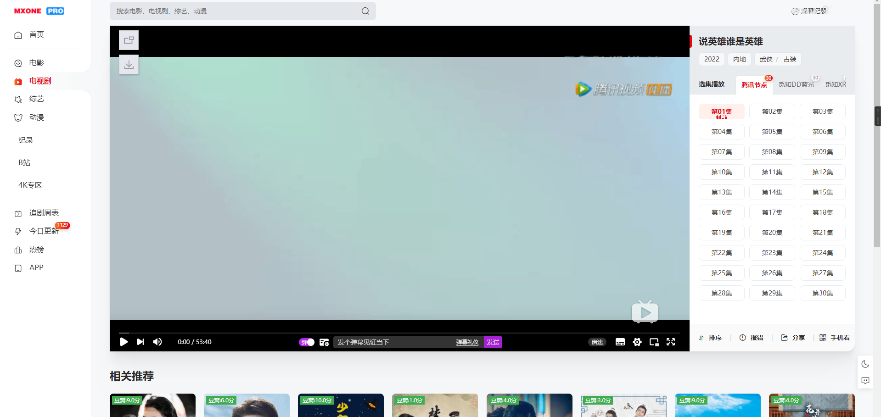The width and height of the screenshot is (881, 417).
Task: Select the next episode skip icon
Action: point(140,342)
